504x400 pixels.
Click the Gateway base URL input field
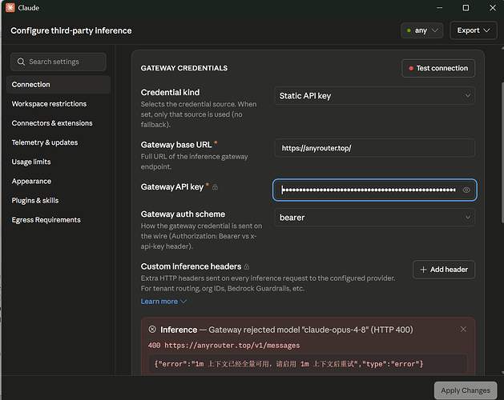tap(374, 148)
